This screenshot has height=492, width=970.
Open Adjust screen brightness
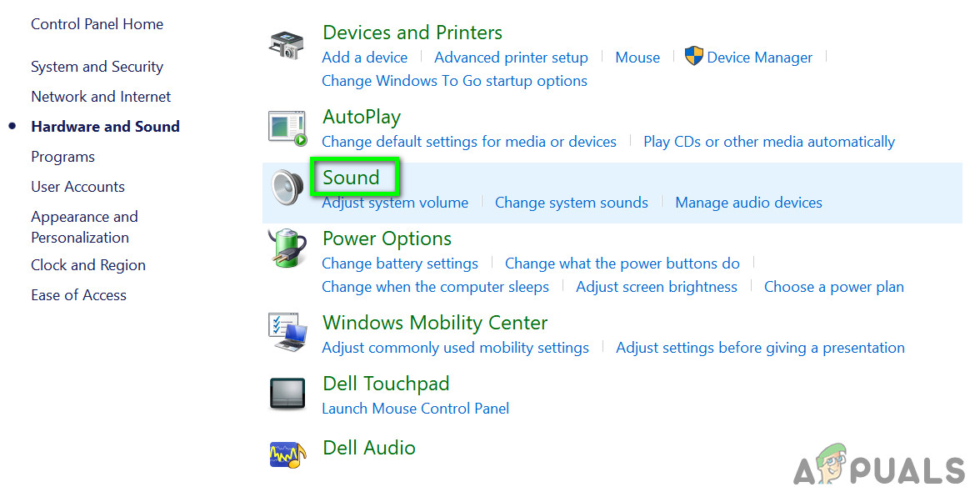(656, 287)
